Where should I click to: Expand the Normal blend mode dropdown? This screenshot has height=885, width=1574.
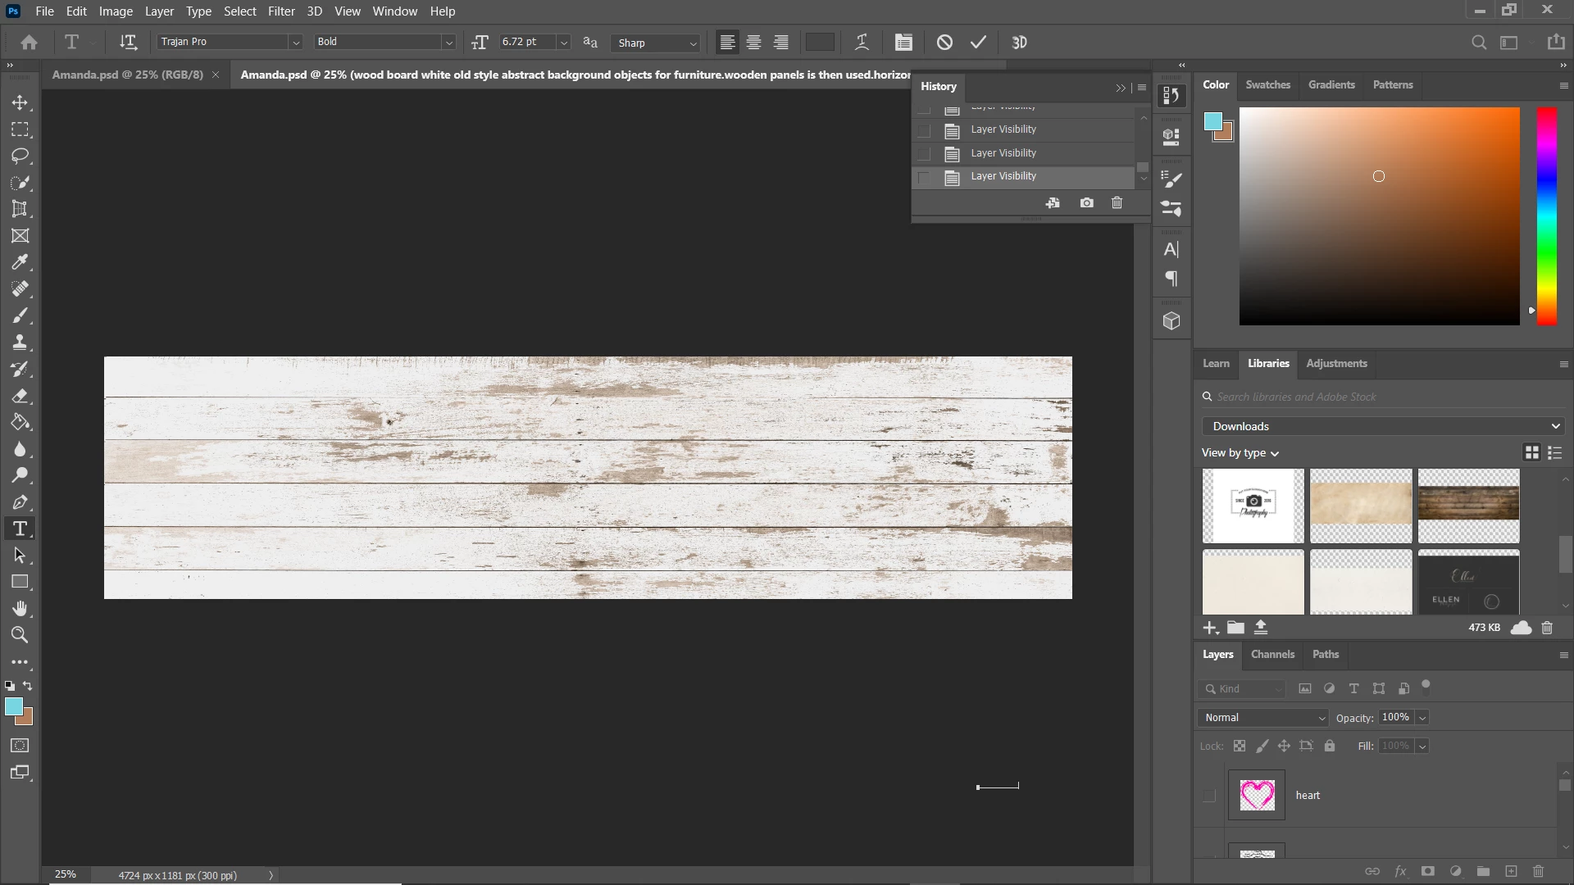(x=1262, y=718)
